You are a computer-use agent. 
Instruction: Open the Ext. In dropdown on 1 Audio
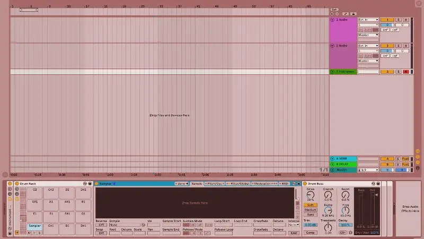click(368, 20)
